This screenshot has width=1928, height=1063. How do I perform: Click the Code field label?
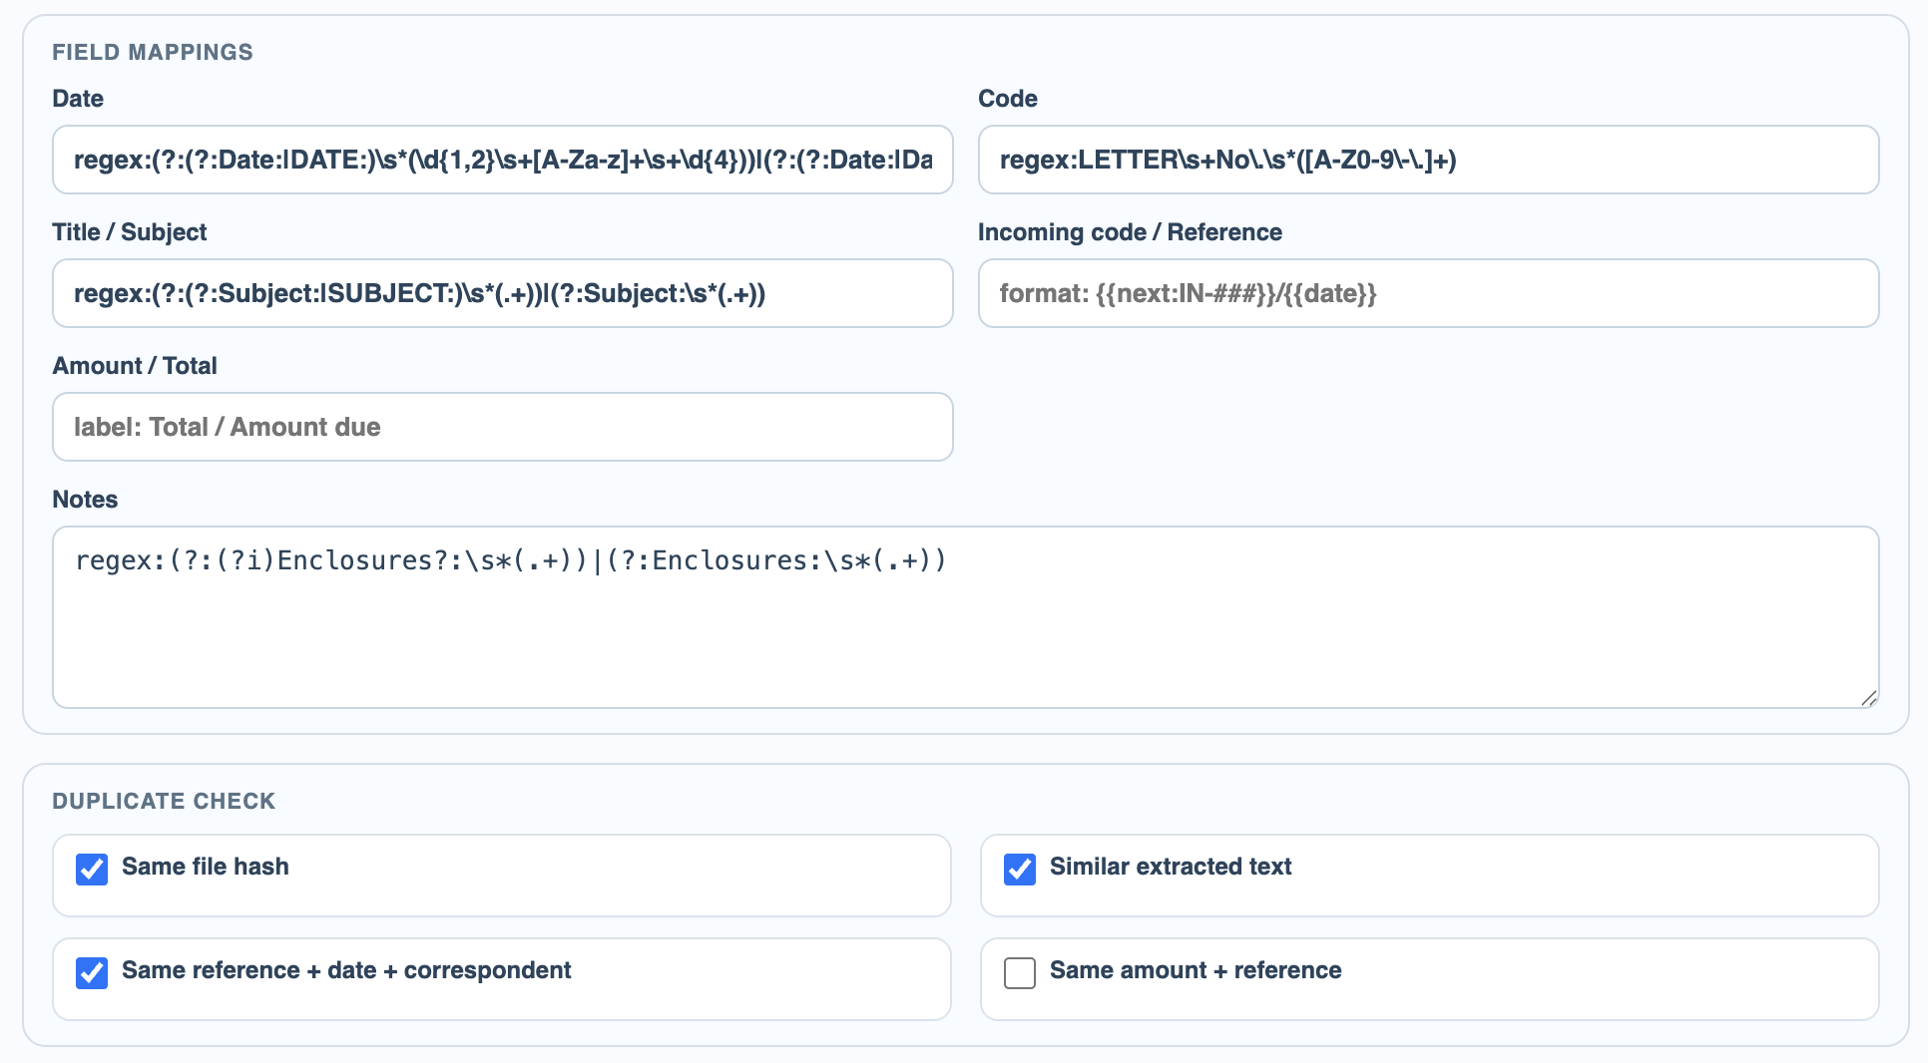(x=1008, y=99)
